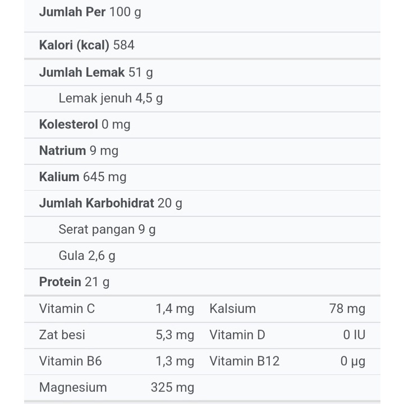Tap the 325 mg Magnesium value
This screenshot has width=404, height=404.
pyautogui.click(x=172, y=387)
